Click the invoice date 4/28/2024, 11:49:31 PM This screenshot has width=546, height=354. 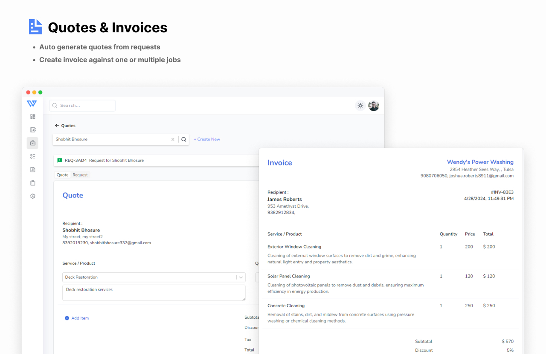coord(489,198)
